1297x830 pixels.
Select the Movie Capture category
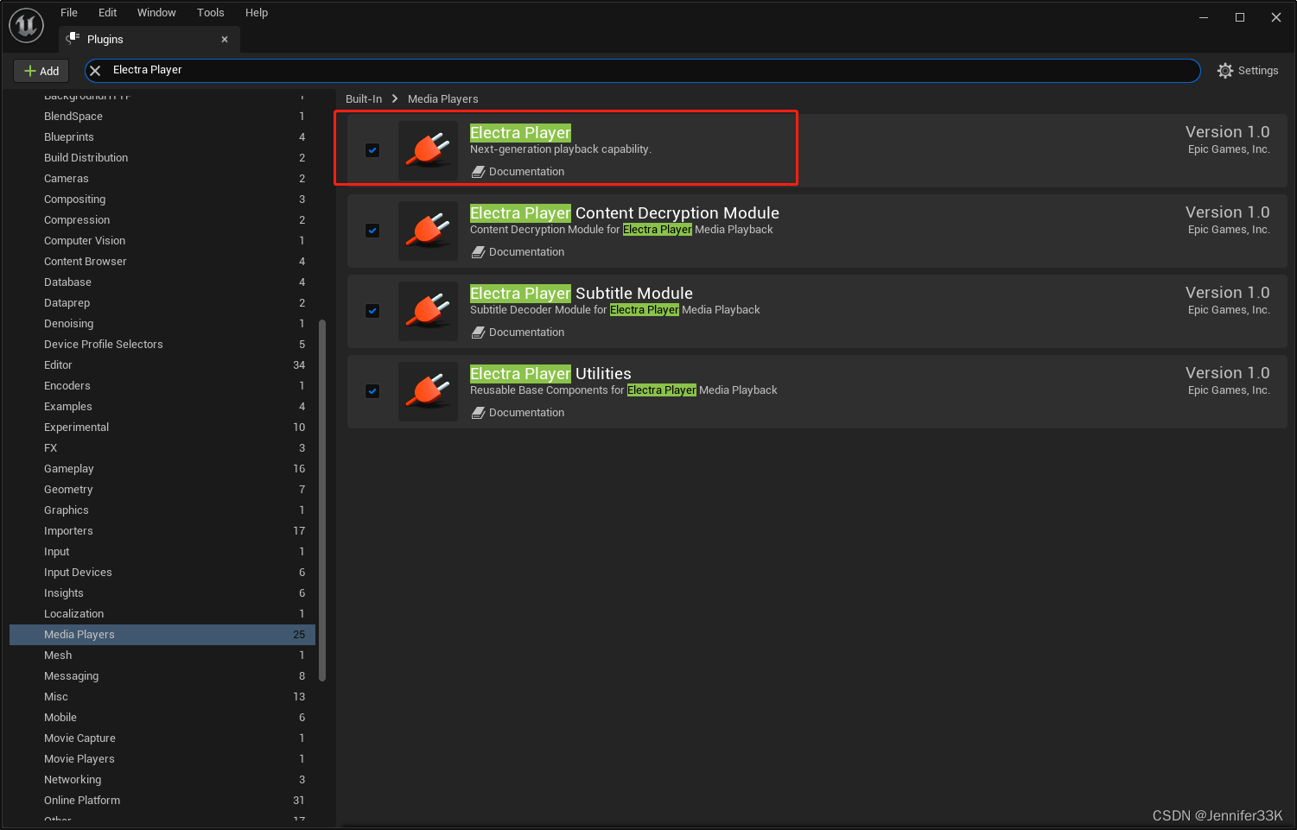coord(162,738)
